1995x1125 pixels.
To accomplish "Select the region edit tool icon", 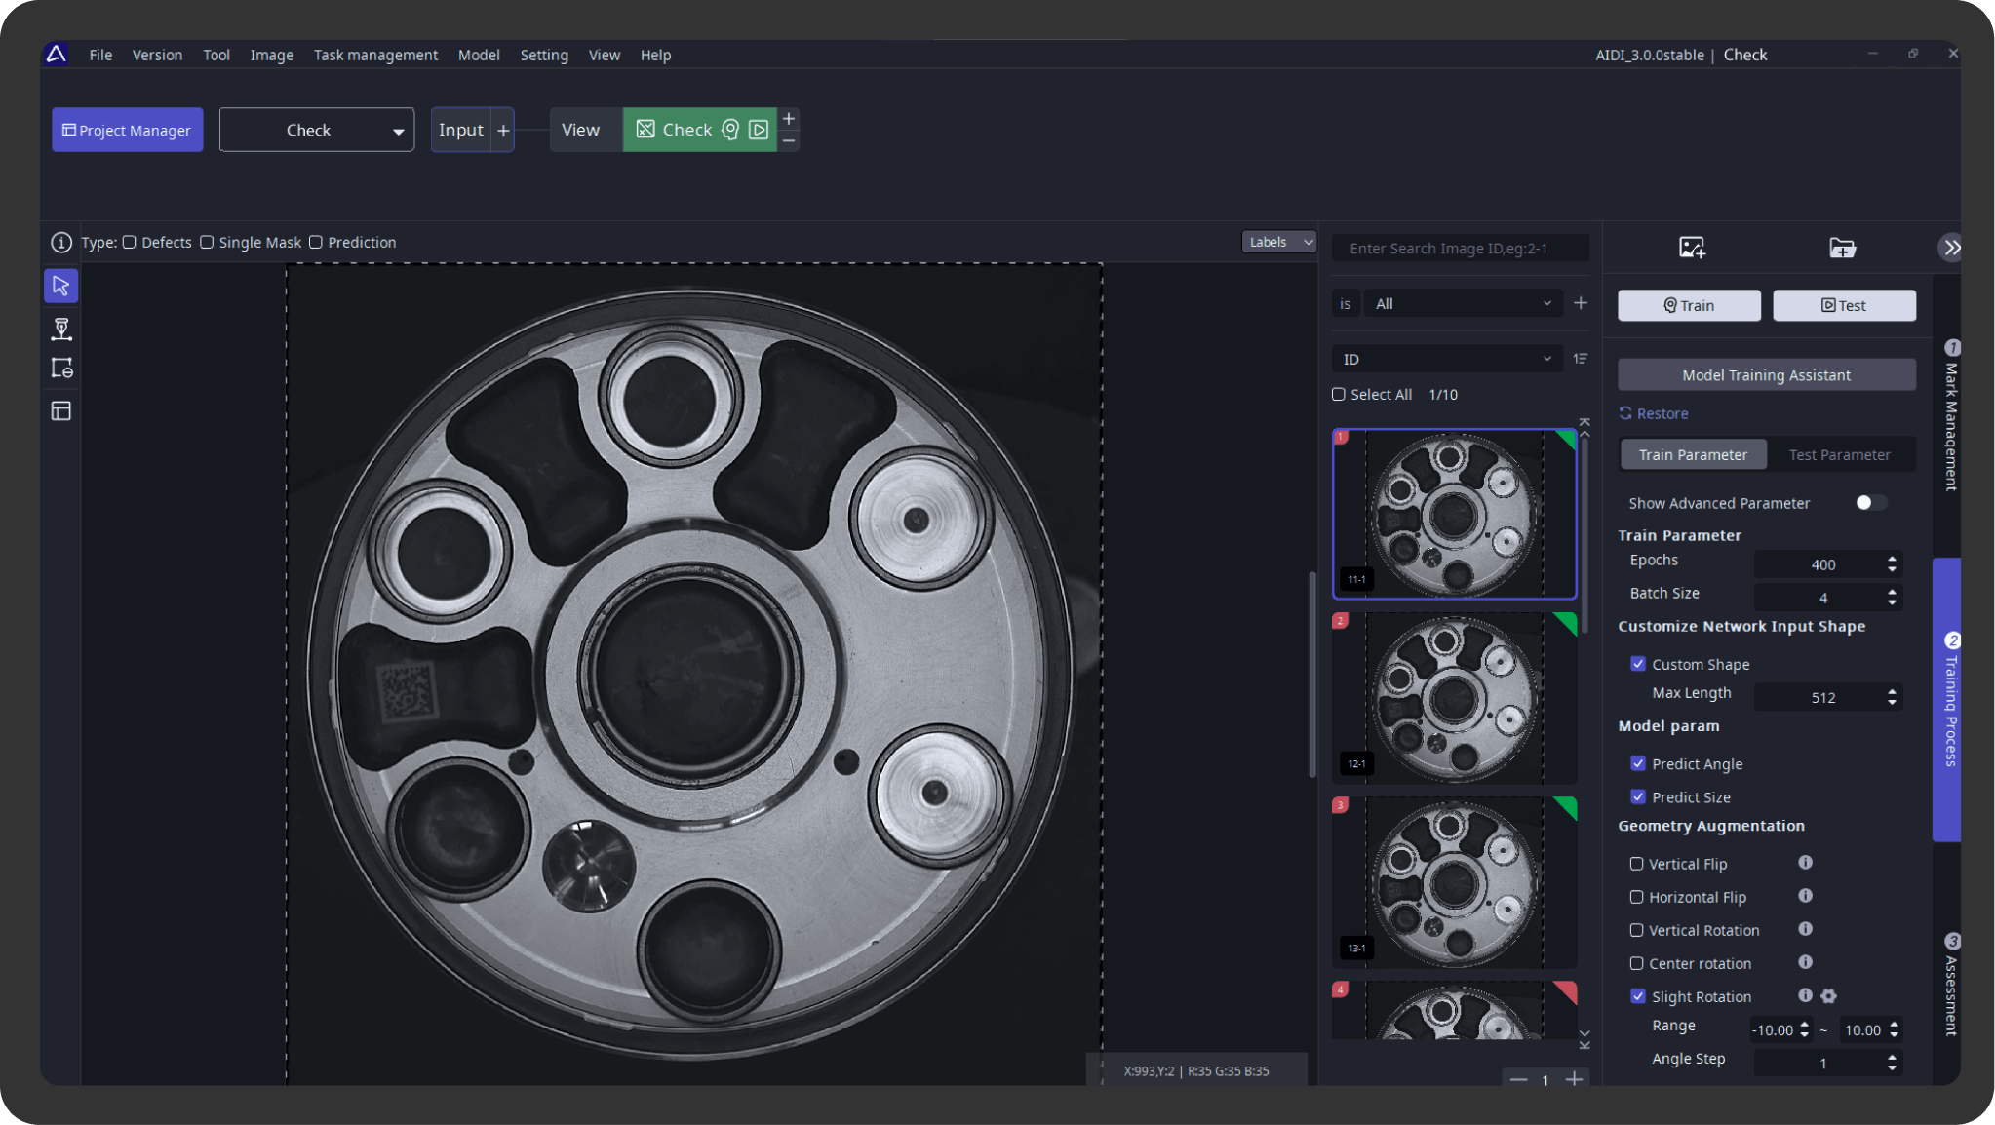I will (60, 369).
